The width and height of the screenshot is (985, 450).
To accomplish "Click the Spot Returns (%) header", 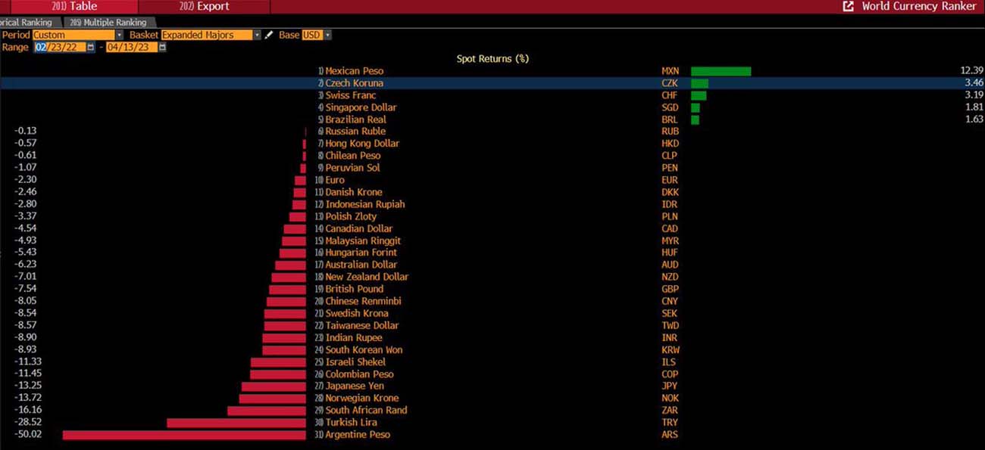I will coord(492,58).
